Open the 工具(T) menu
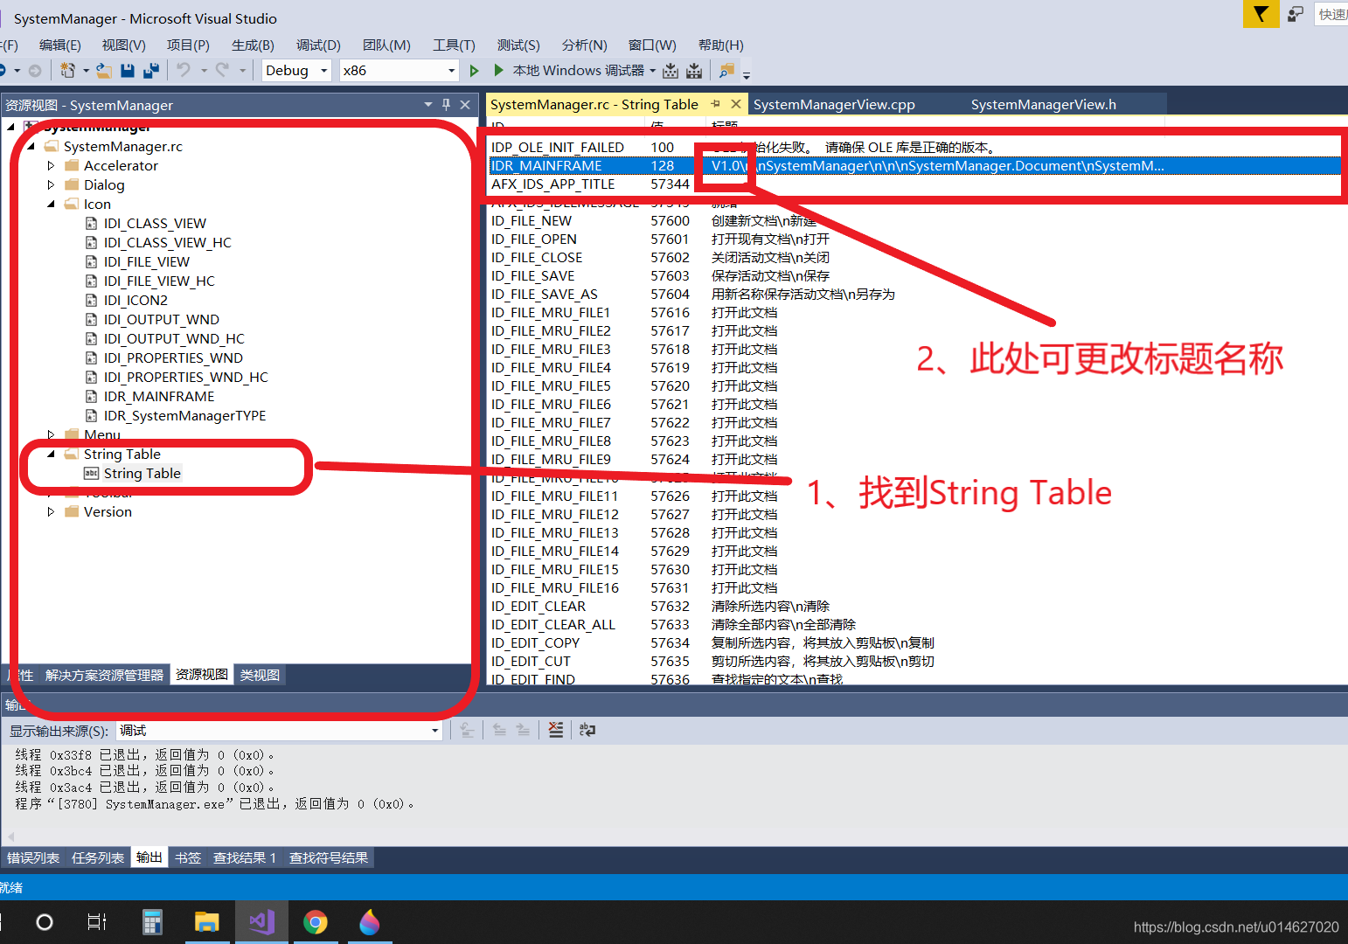 pyautogui.click(x=454, y=45)
